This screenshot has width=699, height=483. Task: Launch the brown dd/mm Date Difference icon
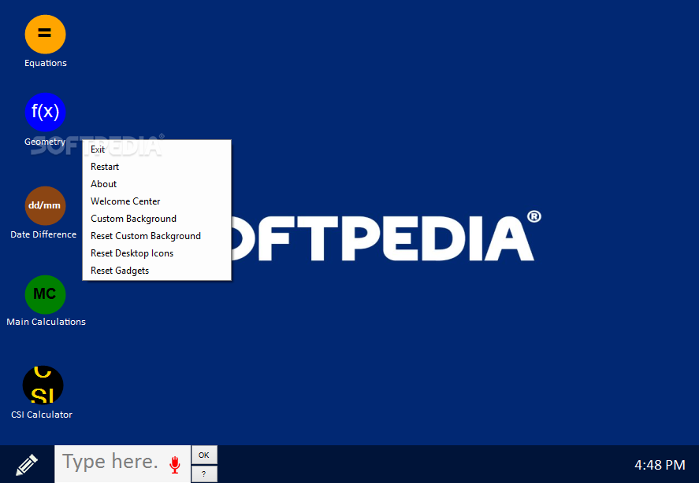point(45,205)
